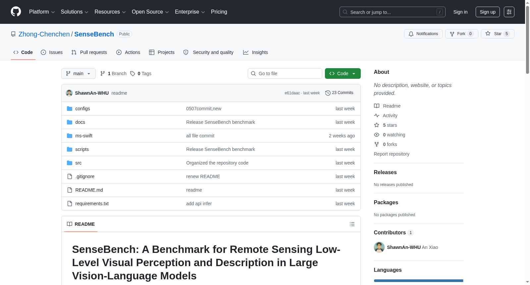Select the Code tab
This screenshot has width=530, height=285.
pos(23,52)
